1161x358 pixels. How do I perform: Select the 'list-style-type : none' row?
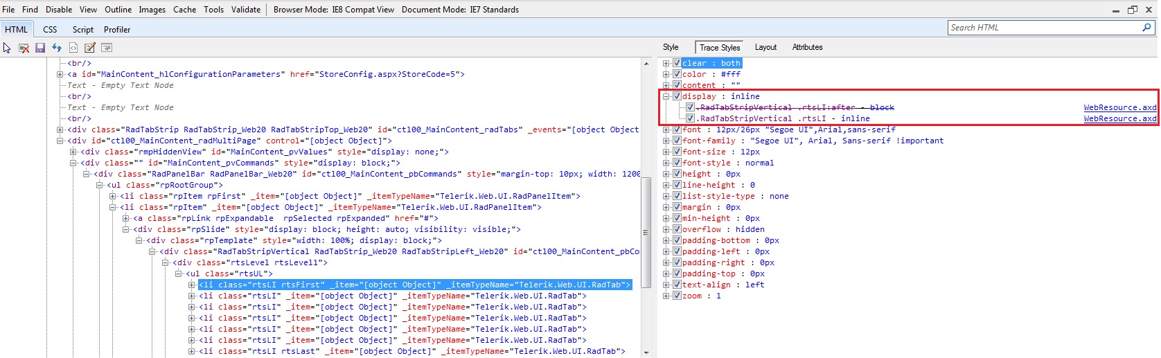[x=735, y=196]
